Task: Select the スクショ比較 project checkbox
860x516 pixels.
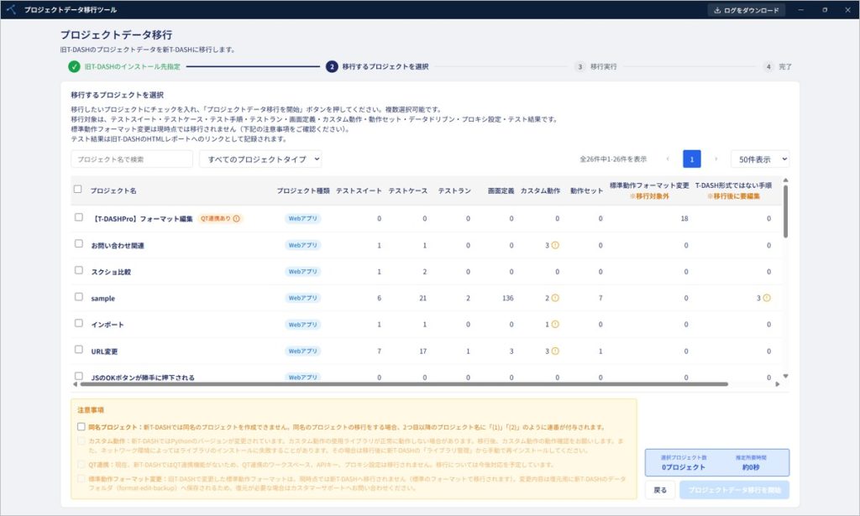Action: [x=79, y=271]
